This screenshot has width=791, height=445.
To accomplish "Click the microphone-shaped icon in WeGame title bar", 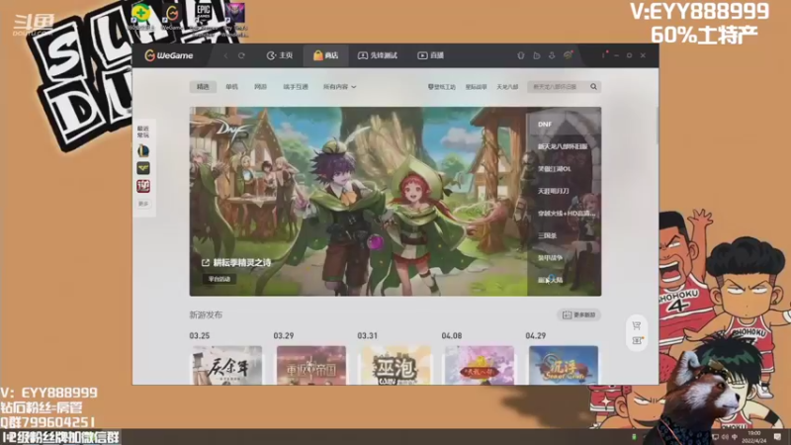I will coord(521,55).
